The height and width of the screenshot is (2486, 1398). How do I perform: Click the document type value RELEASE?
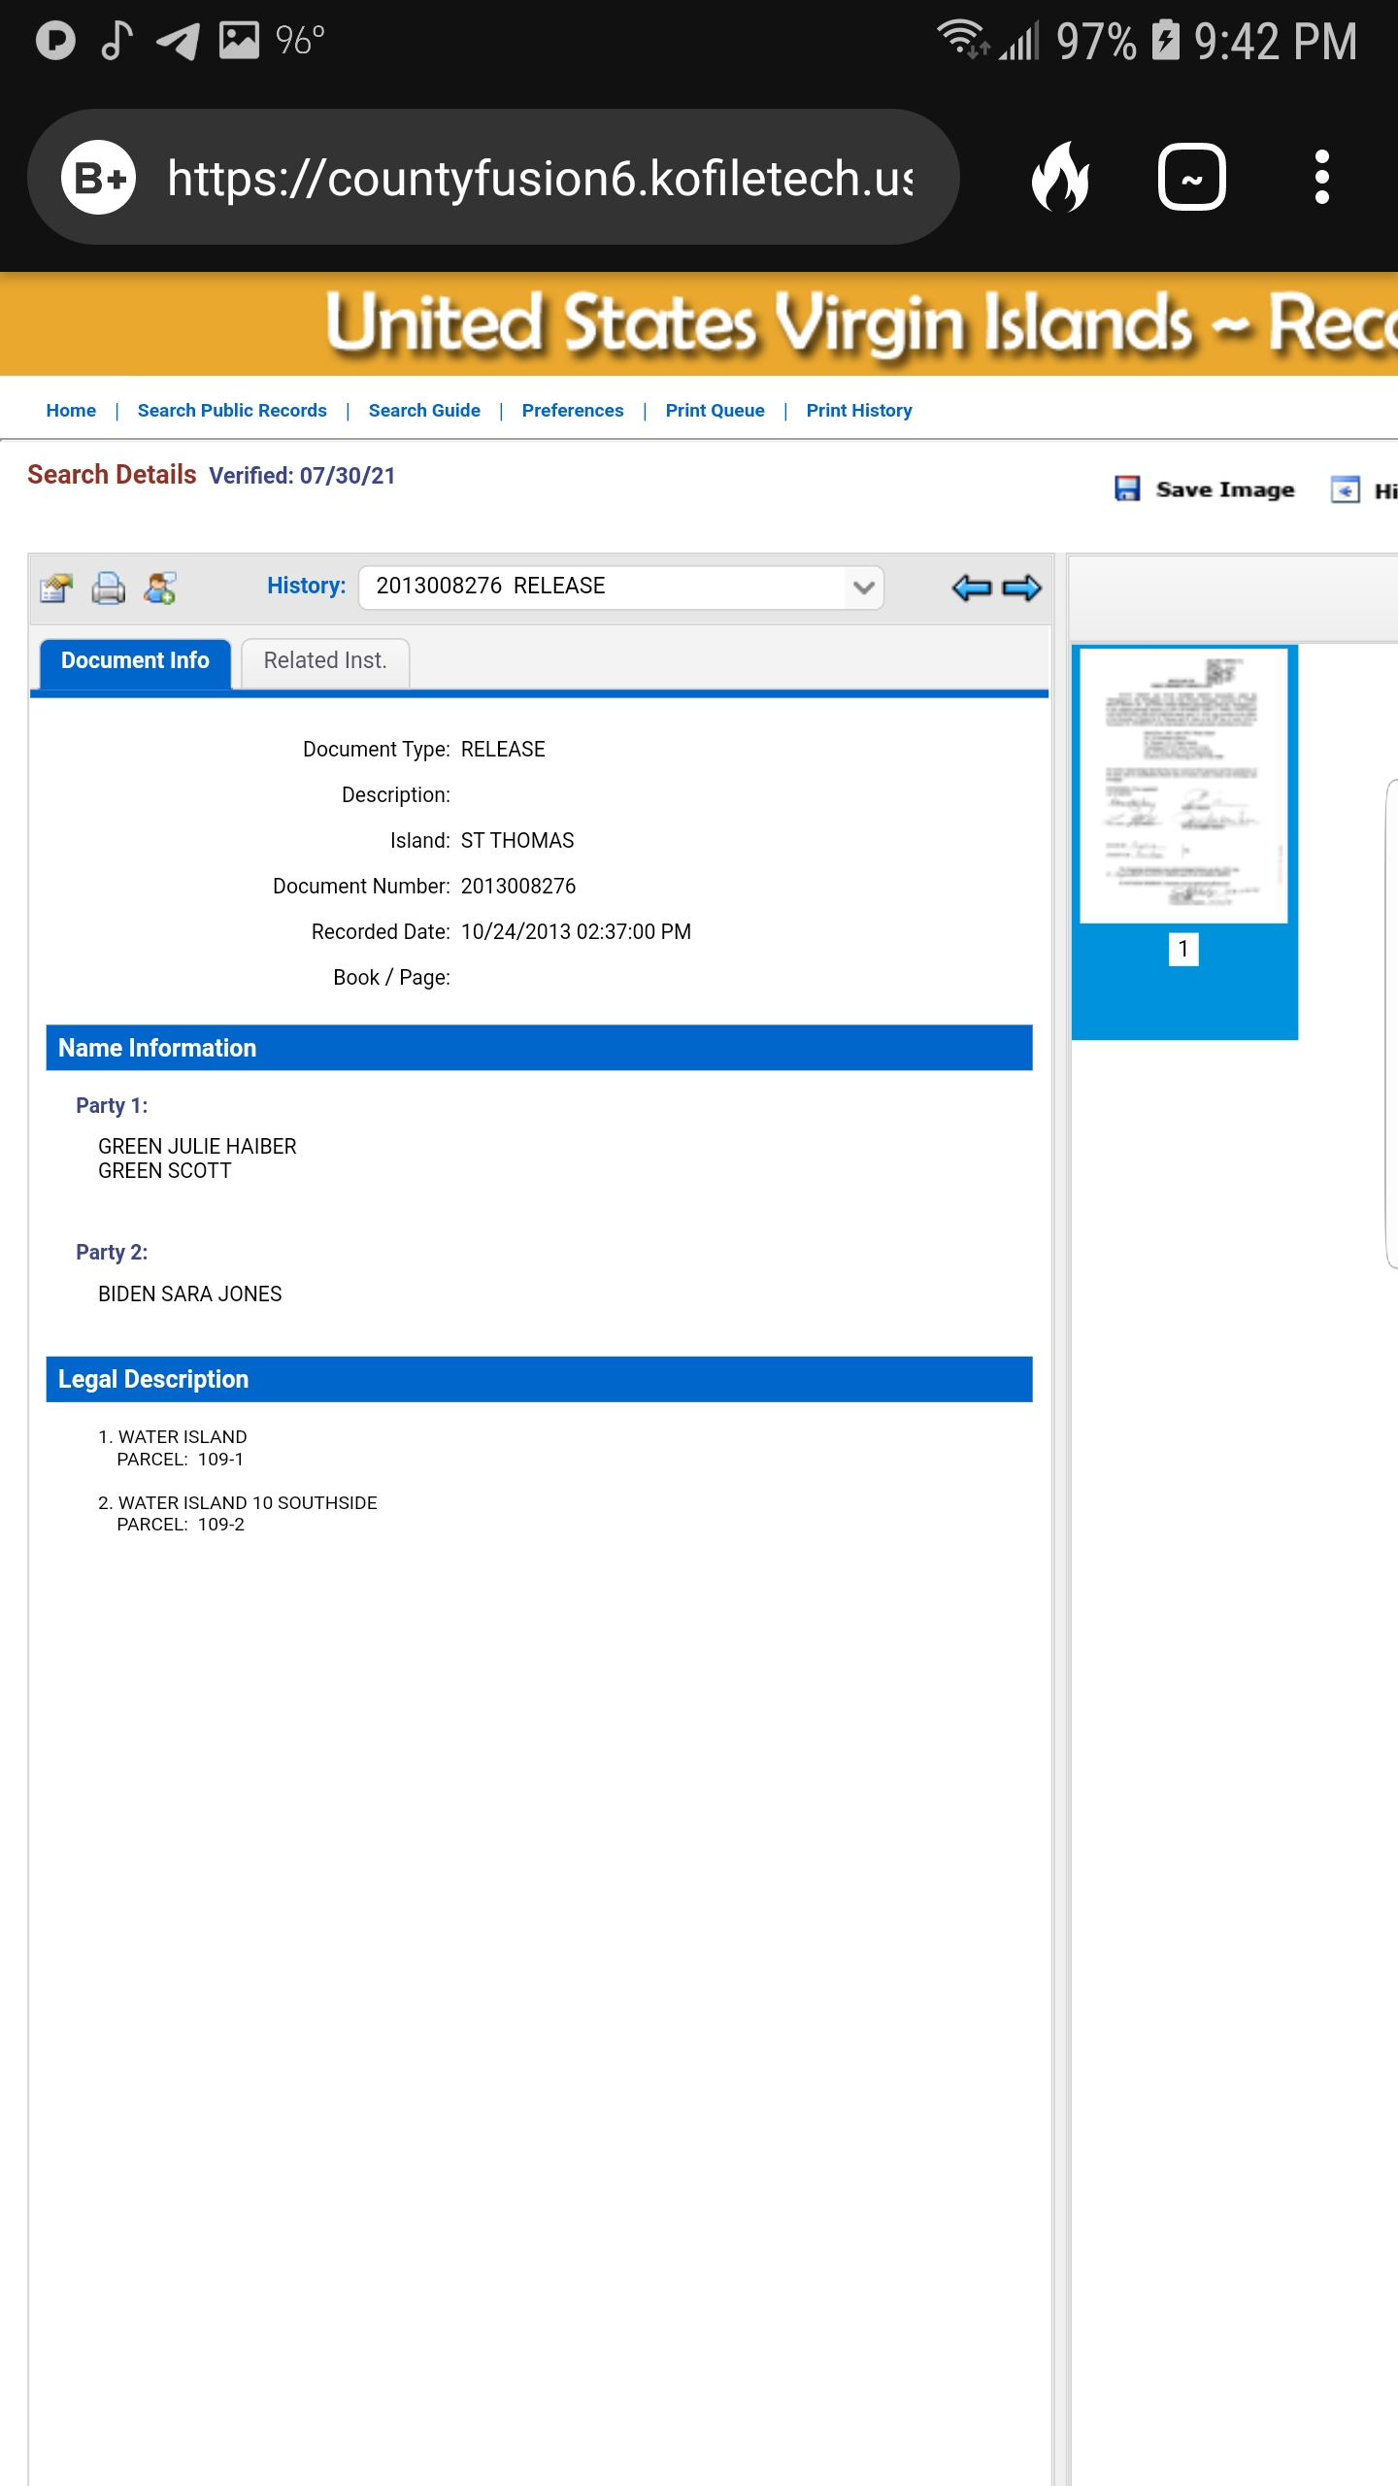[x=503, y=750]
